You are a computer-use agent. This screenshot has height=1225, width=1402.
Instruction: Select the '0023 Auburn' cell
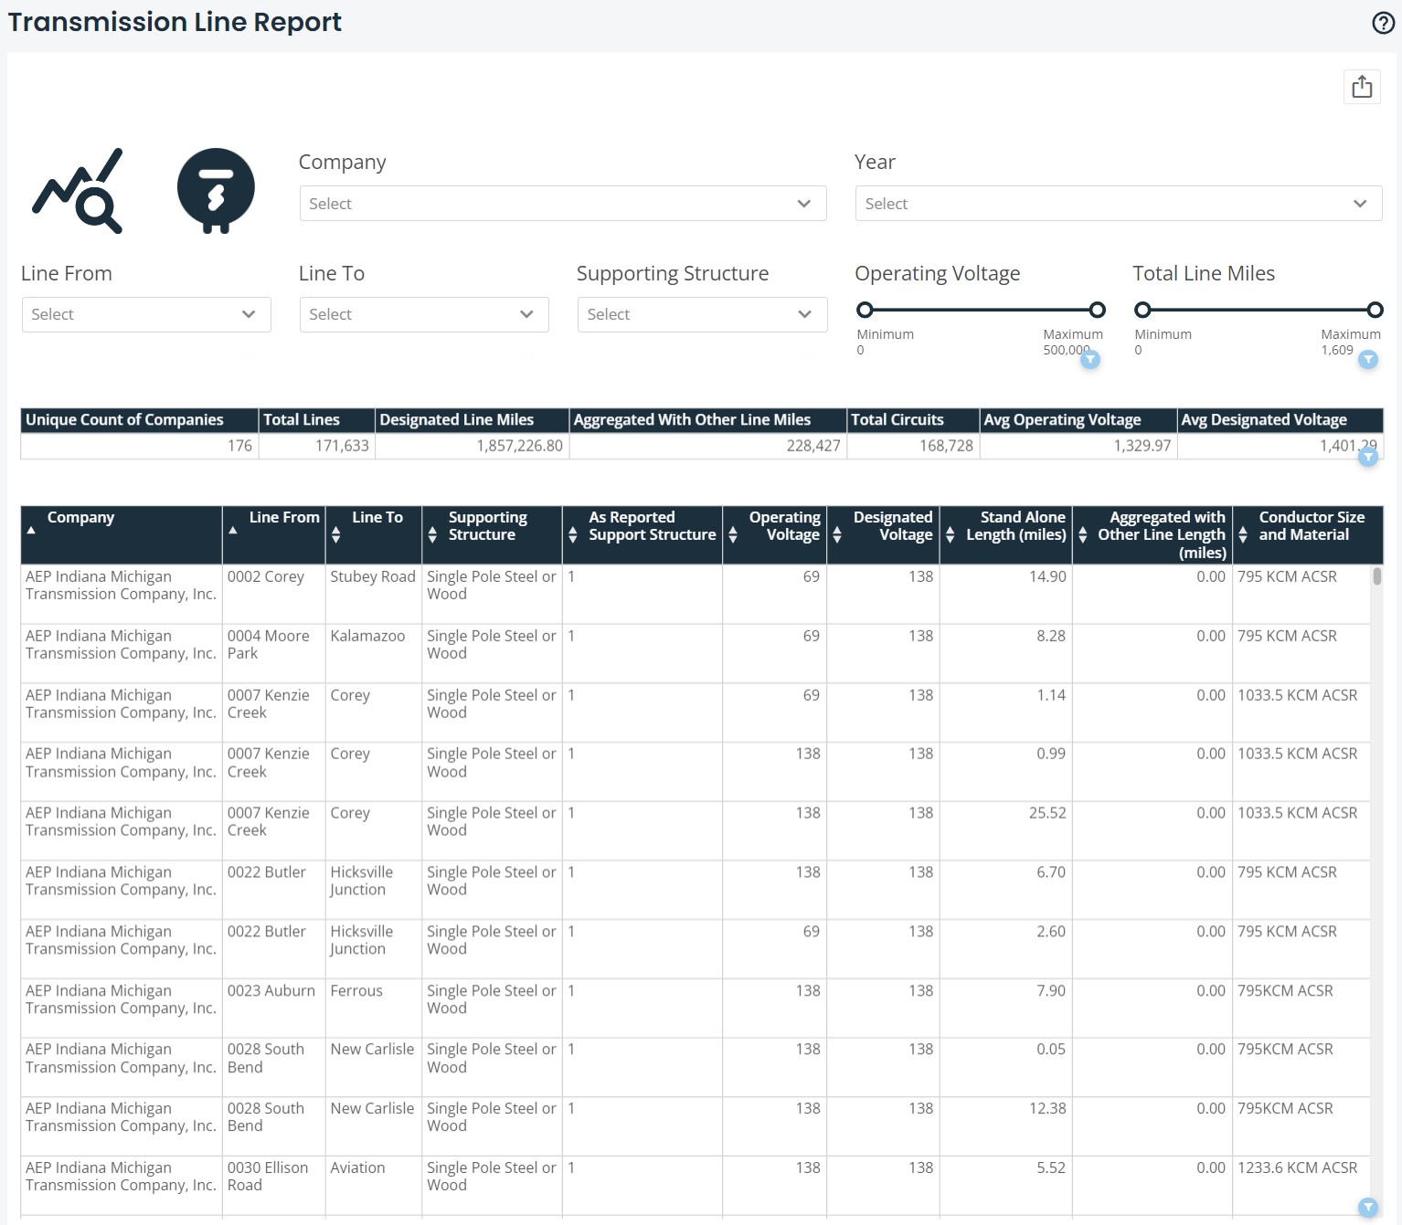coord(273,1009)
